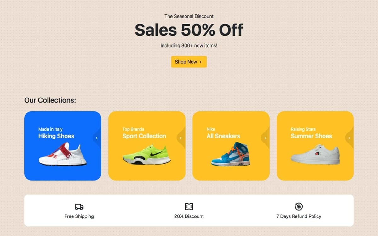Click the Sales 50% Off headline
This screenshot has height=236, width=378.
pyautogui.click(x=189, y=30)
